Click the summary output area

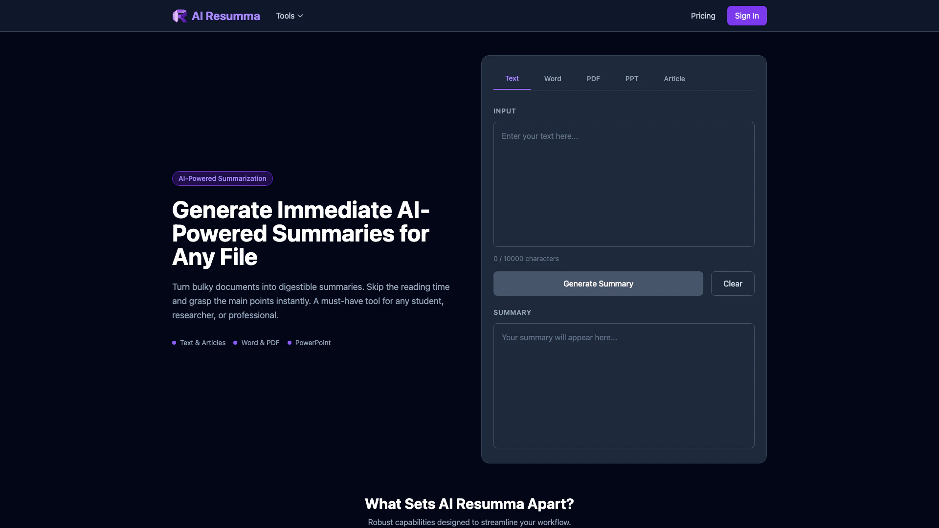(x=624, y=386)
